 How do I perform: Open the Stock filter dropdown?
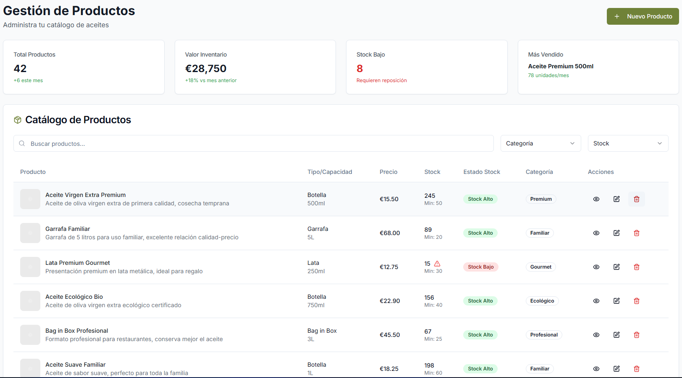pyautogui.click(x=628, y=143)
